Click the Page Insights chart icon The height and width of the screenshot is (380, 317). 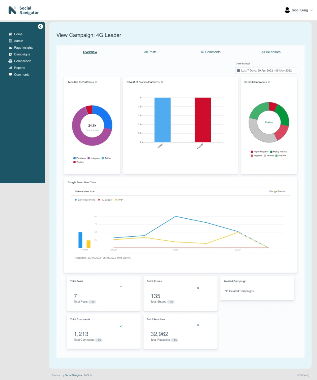[x=11, y=48]
